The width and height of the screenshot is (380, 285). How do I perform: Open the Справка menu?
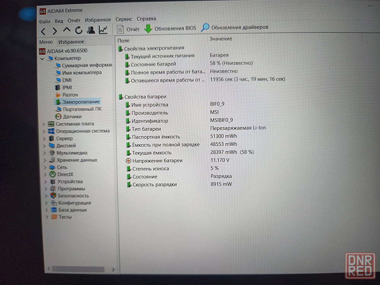point(146,19)
